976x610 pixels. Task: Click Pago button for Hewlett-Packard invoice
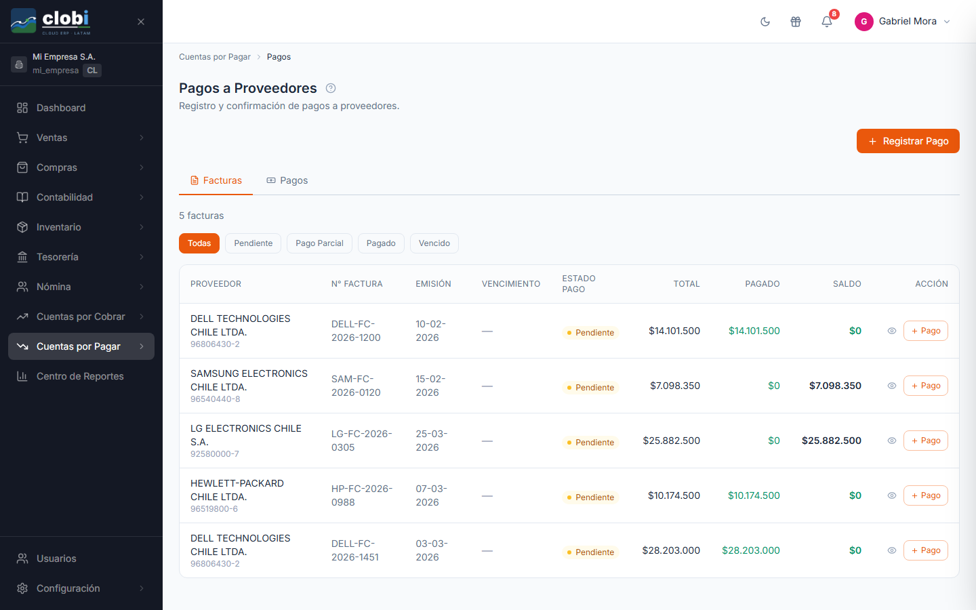pyautogui.click(x=926, y=495)
